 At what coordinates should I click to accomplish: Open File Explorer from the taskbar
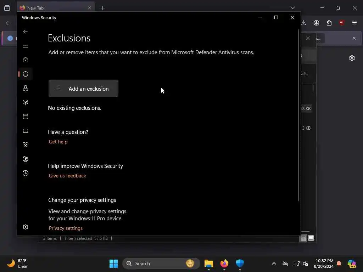point(208,263)
